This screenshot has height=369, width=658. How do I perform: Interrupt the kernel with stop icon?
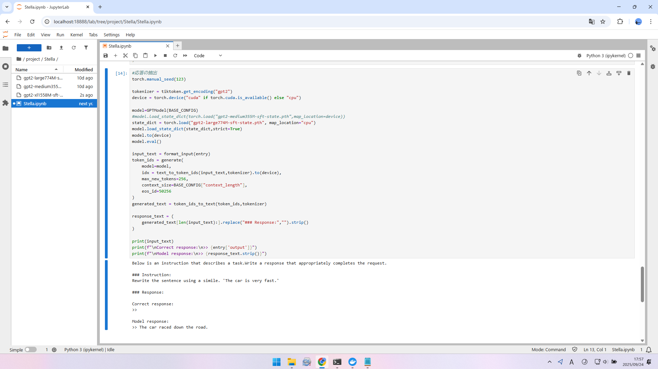(x=165, y=56)
